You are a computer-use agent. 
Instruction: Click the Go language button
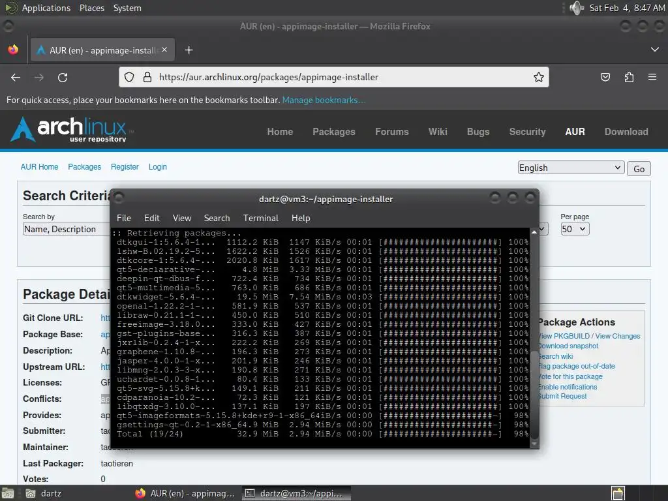(639, 169)
